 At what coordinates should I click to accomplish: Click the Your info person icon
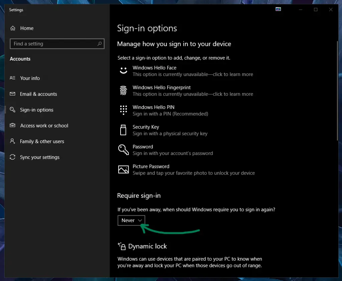12,78
